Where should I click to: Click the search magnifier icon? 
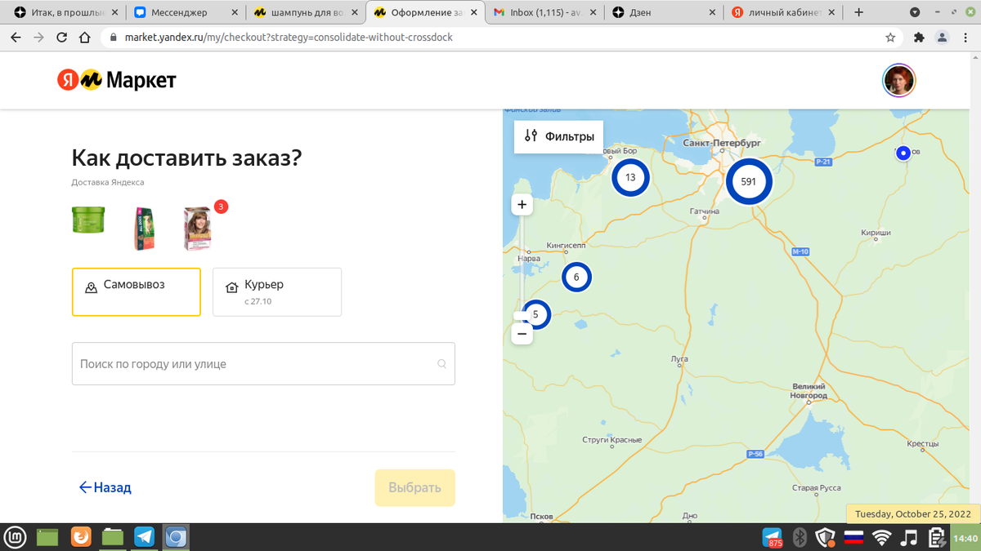pyautogui.click(x=442, y=364)
